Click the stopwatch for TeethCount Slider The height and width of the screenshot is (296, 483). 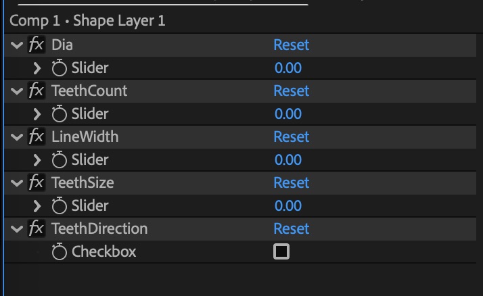(60, 114)
